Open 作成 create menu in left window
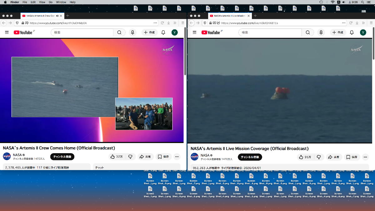375x211 pixels. 149,33
